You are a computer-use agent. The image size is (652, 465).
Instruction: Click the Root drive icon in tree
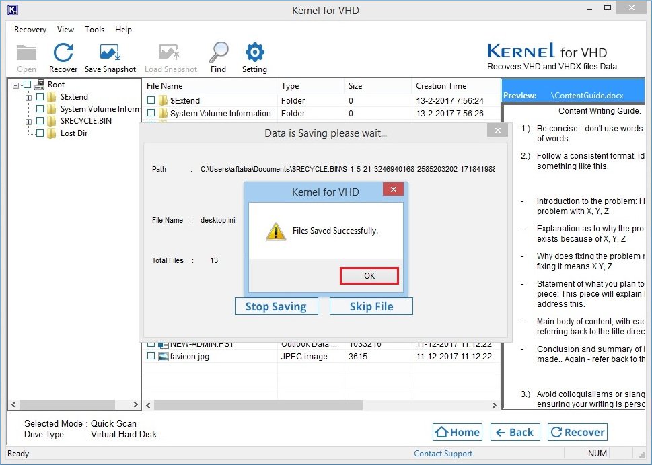point(39,84)
